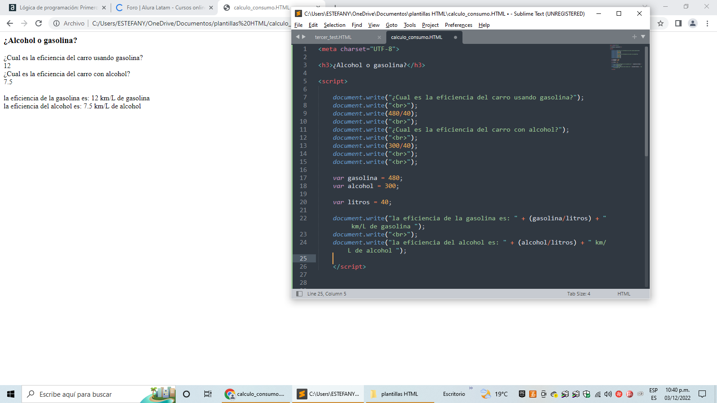Go back in Chrome browser
Screen dimensions: 717x403
[10, 23]
